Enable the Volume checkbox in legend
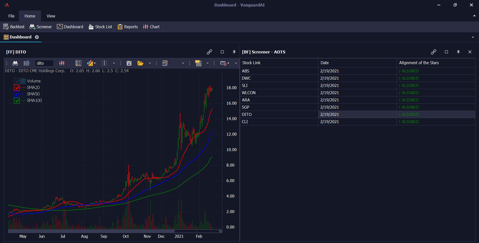This screenshot has height=243, width=479. pos(17,81)
